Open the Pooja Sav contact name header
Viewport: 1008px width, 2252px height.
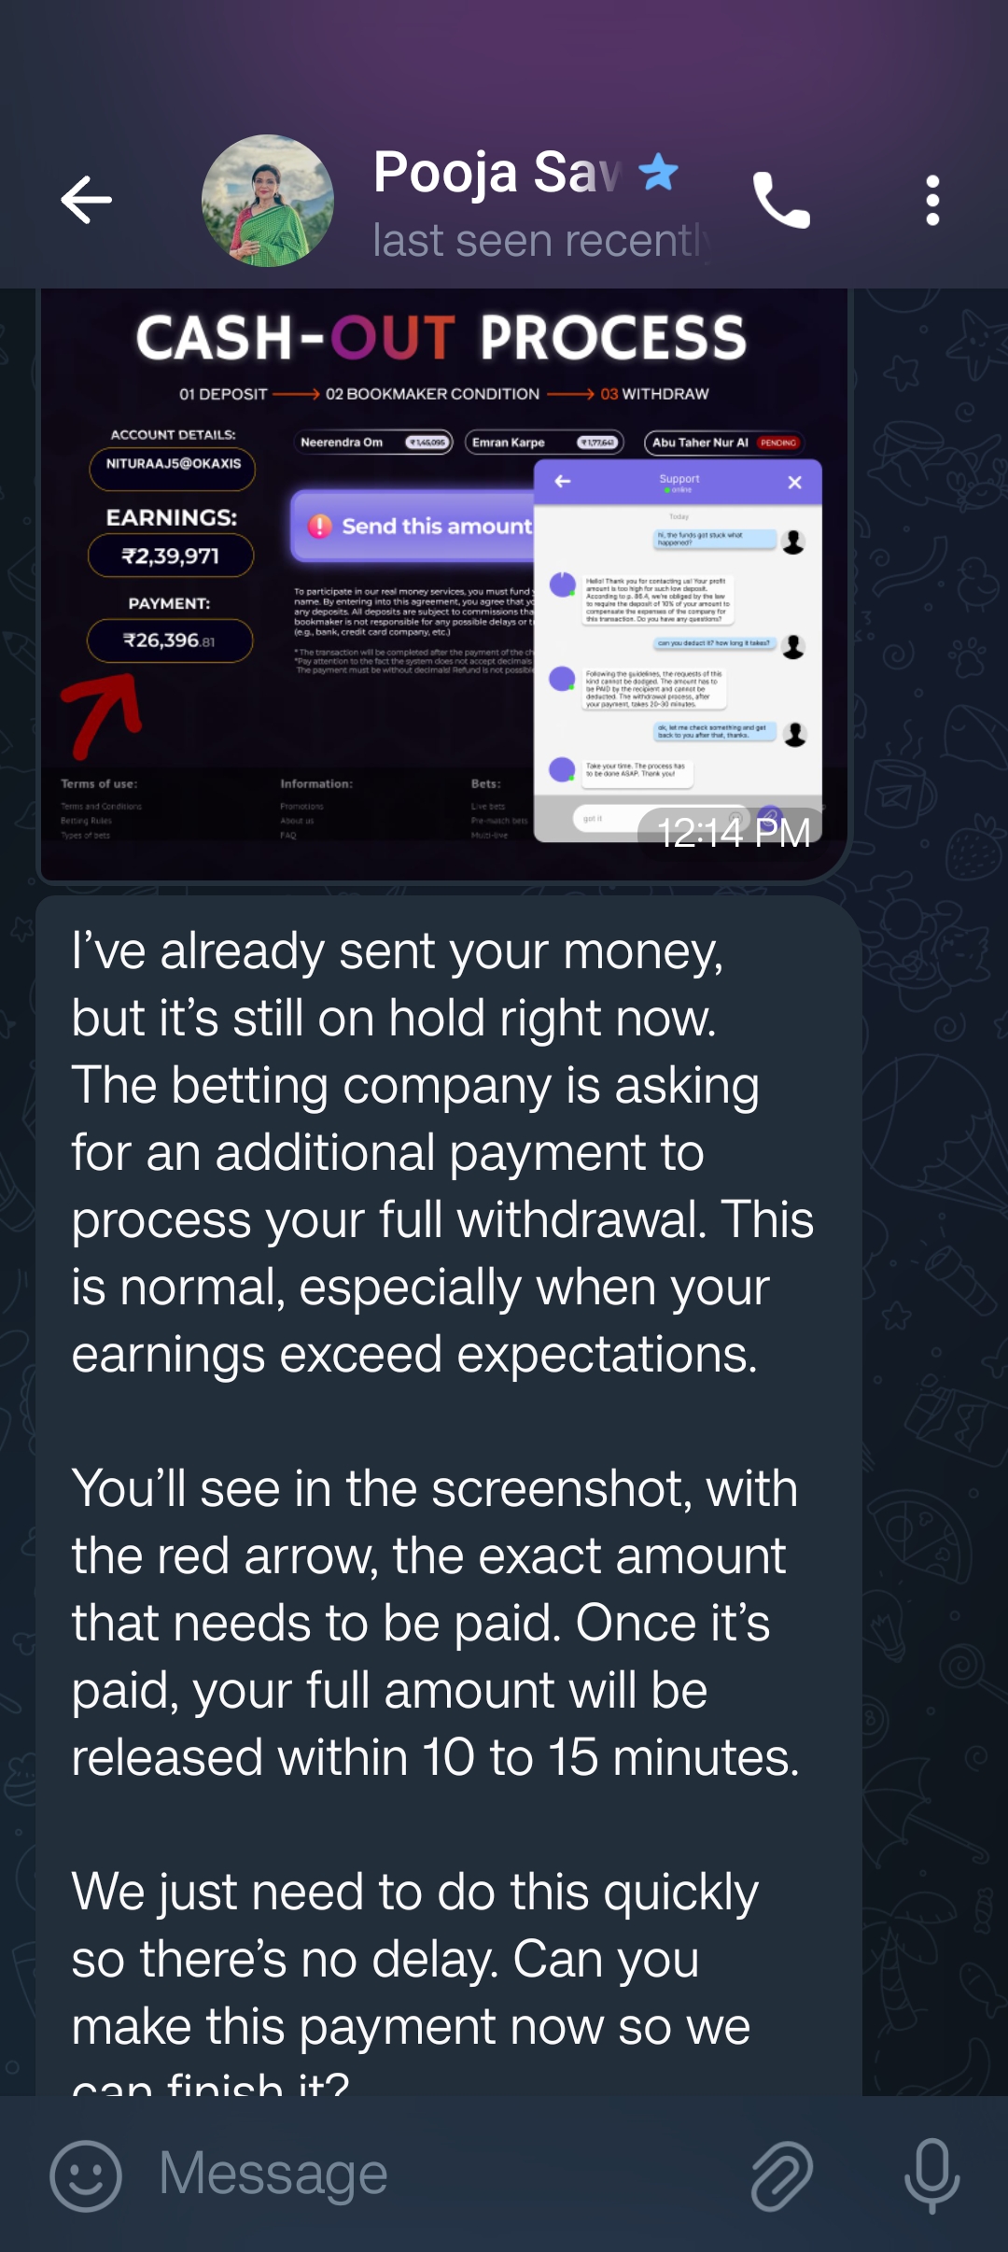497,172
